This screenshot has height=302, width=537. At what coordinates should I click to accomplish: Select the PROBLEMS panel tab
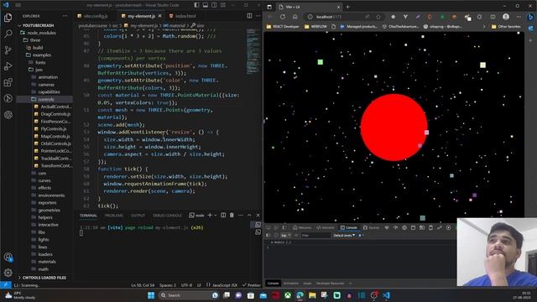[x=114, y=216]
